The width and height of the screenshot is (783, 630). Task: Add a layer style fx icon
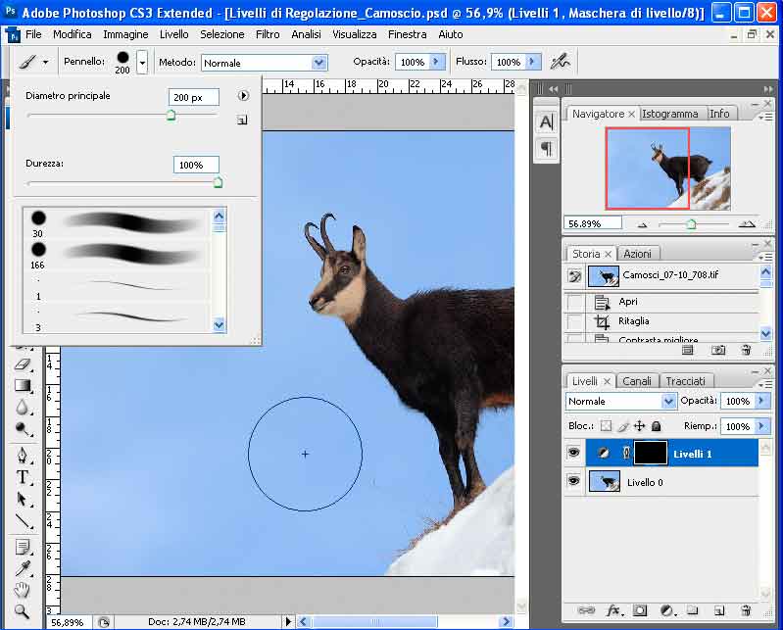614,610
